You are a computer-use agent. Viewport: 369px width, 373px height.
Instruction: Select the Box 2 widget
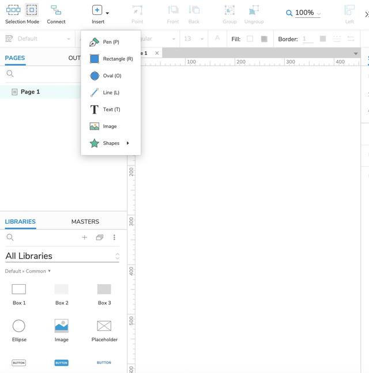coord(62,295)
